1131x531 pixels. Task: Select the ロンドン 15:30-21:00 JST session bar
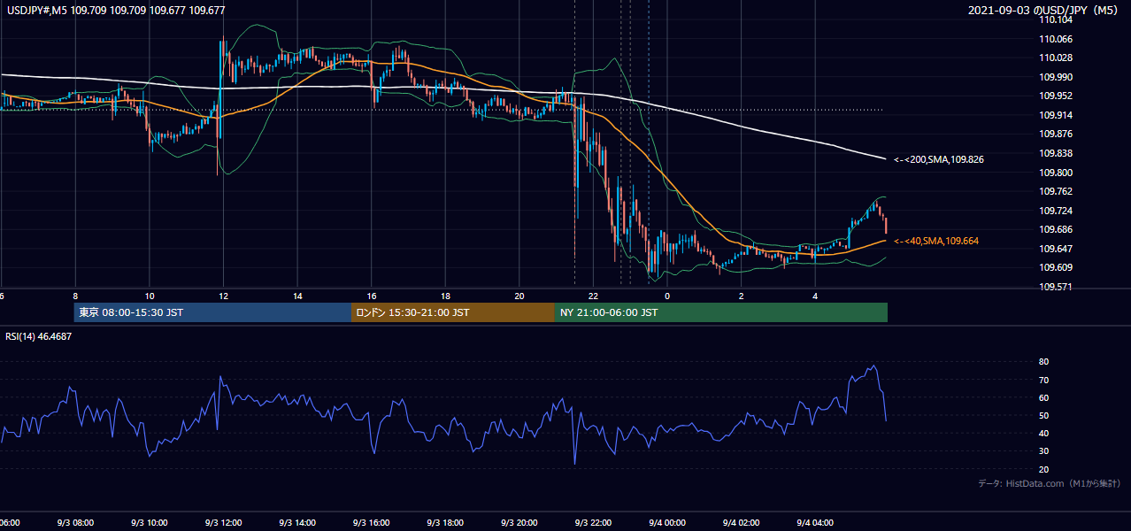453,312
